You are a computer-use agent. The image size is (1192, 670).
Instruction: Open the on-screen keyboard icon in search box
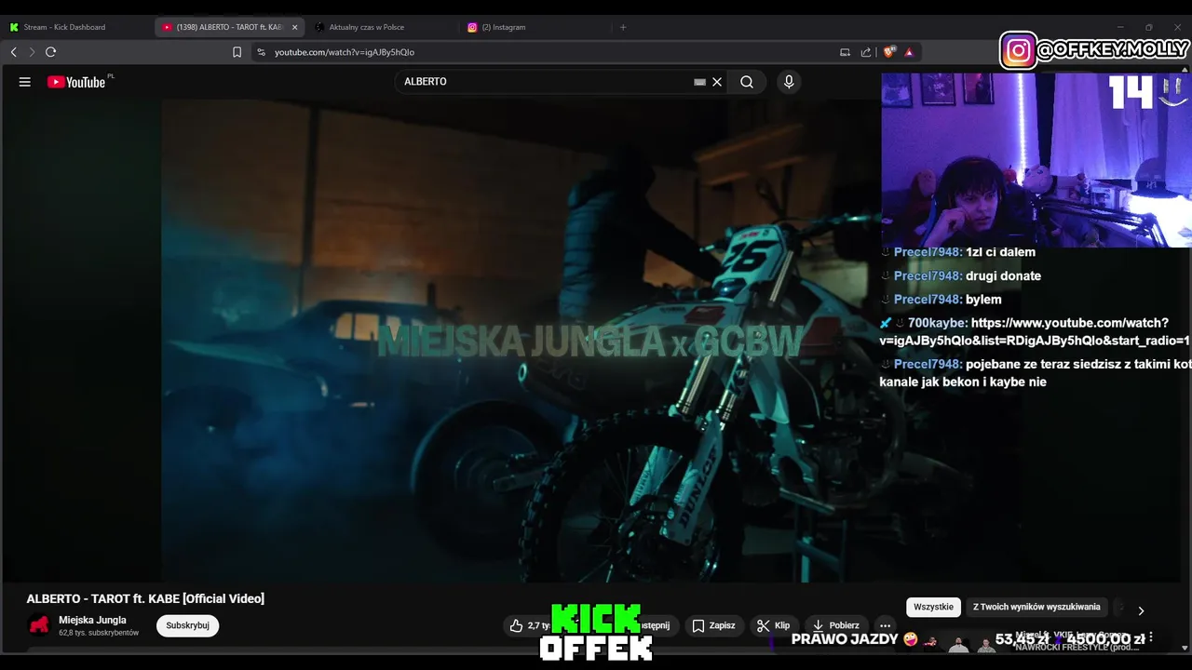699,82
